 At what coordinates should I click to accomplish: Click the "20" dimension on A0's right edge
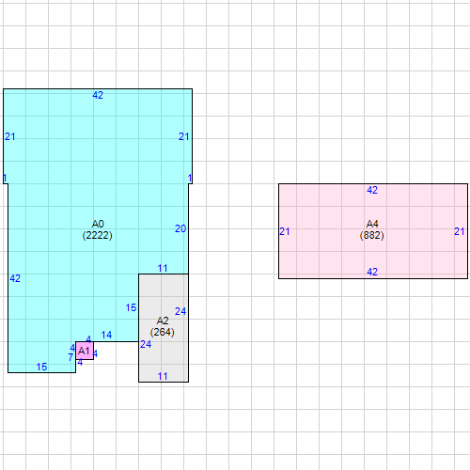click(180, 228)
